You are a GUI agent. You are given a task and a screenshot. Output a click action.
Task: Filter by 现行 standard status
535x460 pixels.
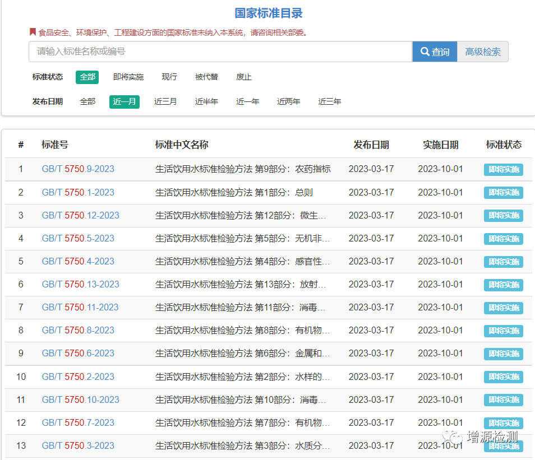pyautogui.click(x=169, y=77)
